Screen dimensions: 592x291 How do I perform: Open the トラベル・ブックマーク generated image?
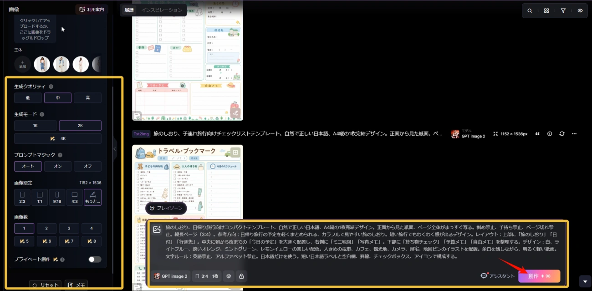tap(188, 217)
